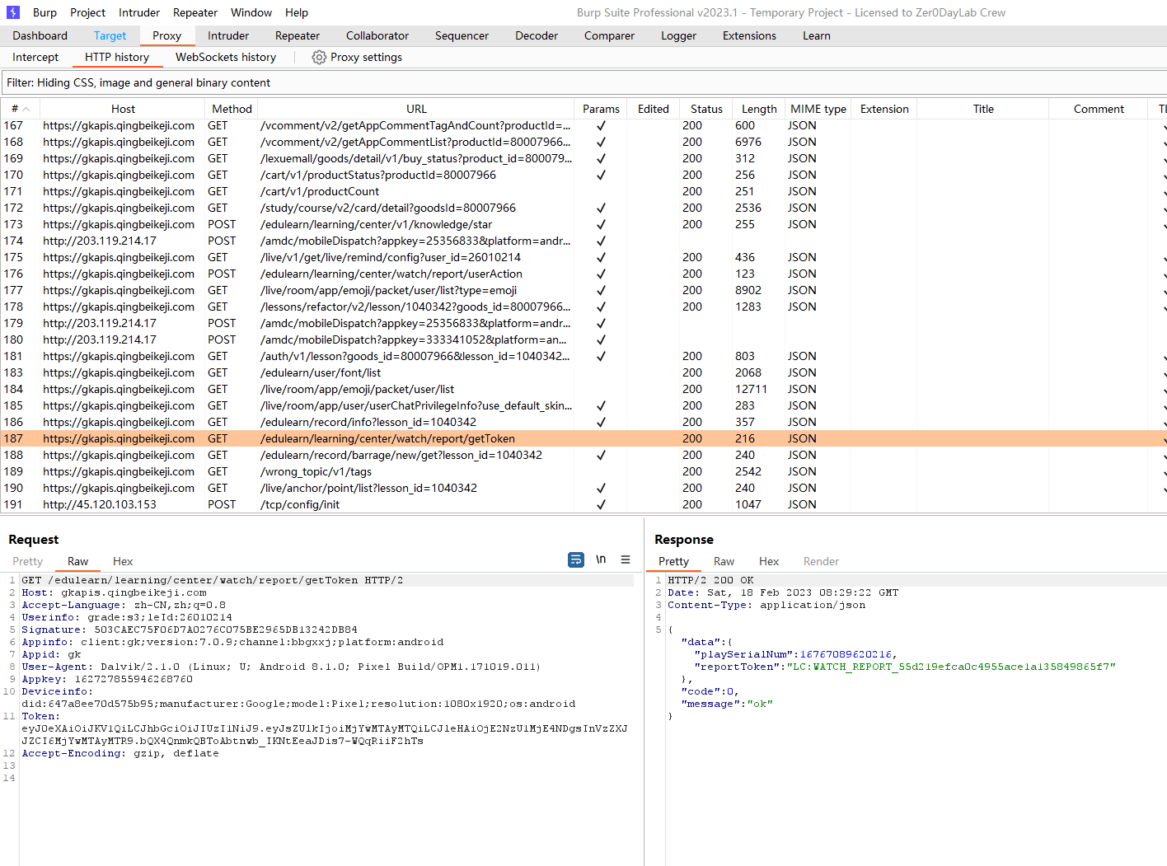This screenshot has height=866, width=1167.
Task: Switch to the Dashboard tab
Action: pos(40,35)
